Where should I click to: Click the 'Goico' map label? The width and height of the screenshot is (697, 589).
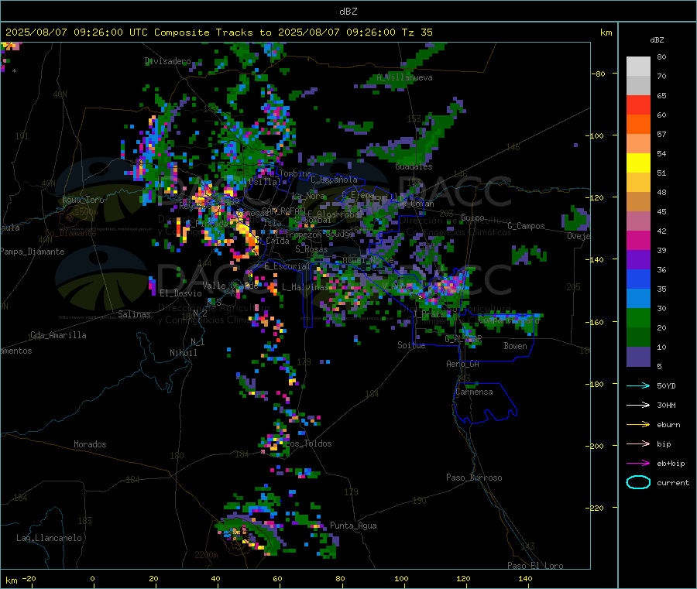point(472,217)
